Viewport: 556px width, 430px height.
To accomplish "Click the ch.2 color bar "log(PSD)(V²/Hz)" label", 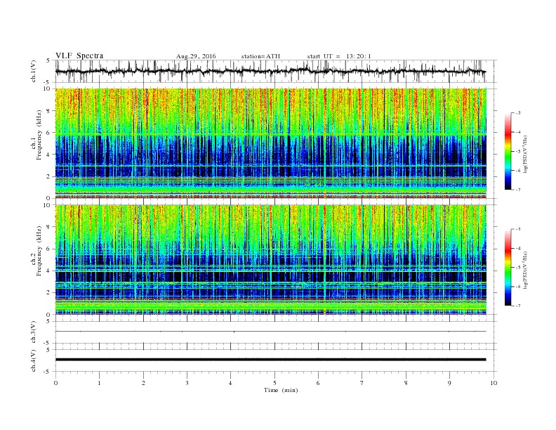I will [x=526, y=271].
